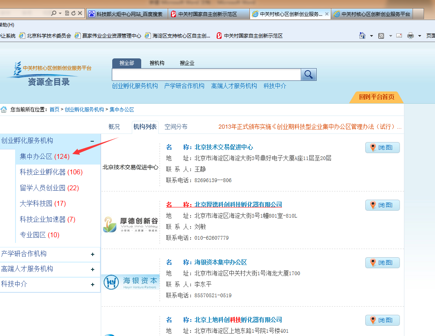
Task: Click the 海银资本 logo thumbnail
Action: coord(131,282)
